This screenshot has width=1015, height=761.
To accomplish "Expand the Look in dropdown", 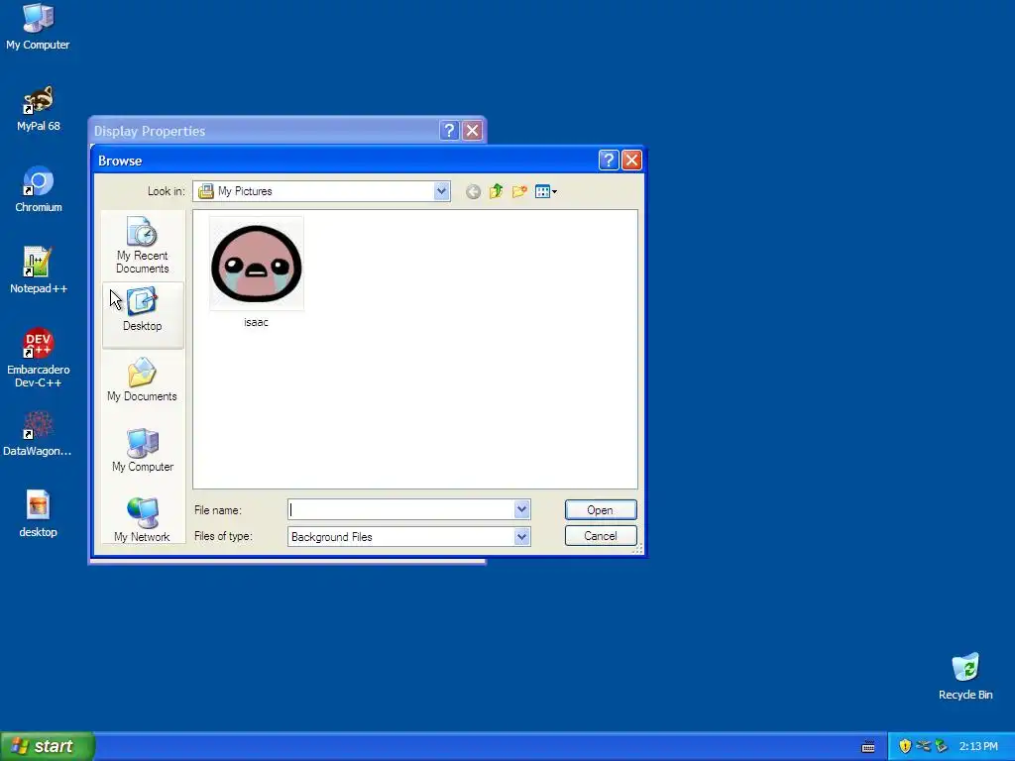I will click(441, 191).
